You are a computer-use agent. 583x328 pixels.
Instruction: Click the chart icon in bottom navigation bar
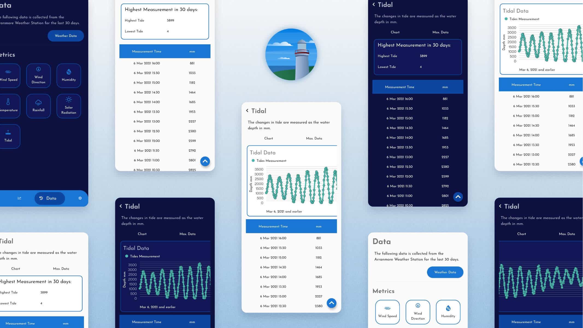(19, 198)
